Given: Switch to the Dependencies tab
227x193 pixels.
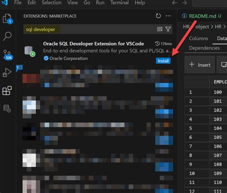Looking at the screenshot, I should coord(204,48).
